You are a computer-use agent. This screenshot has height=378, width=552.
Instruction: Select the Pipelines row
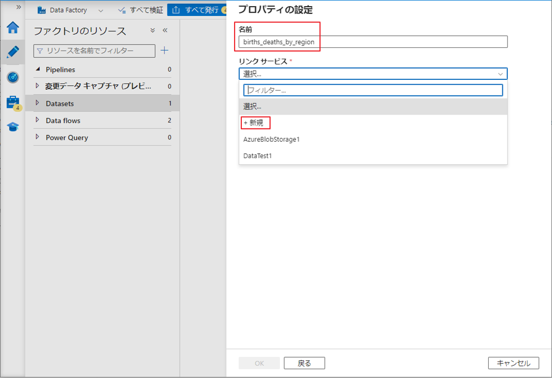click(x=102, y=69)
